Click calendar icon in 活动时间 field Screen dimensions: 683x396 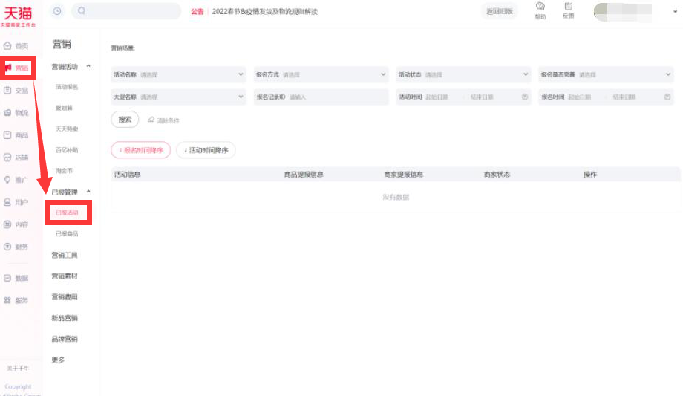coord(525,97)
